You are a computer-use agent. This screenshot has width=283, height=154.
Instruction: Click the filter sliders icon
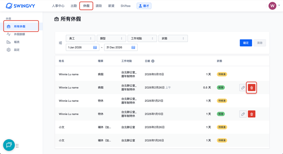60,43
